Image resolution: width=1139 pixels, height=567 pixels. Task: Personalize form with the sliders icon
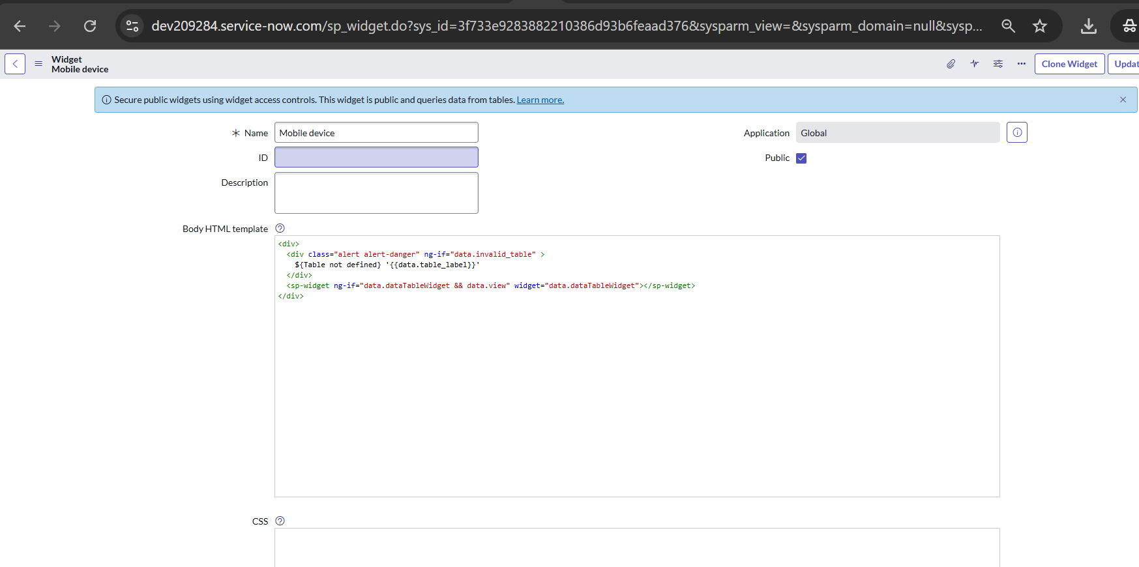coord(998,64)
